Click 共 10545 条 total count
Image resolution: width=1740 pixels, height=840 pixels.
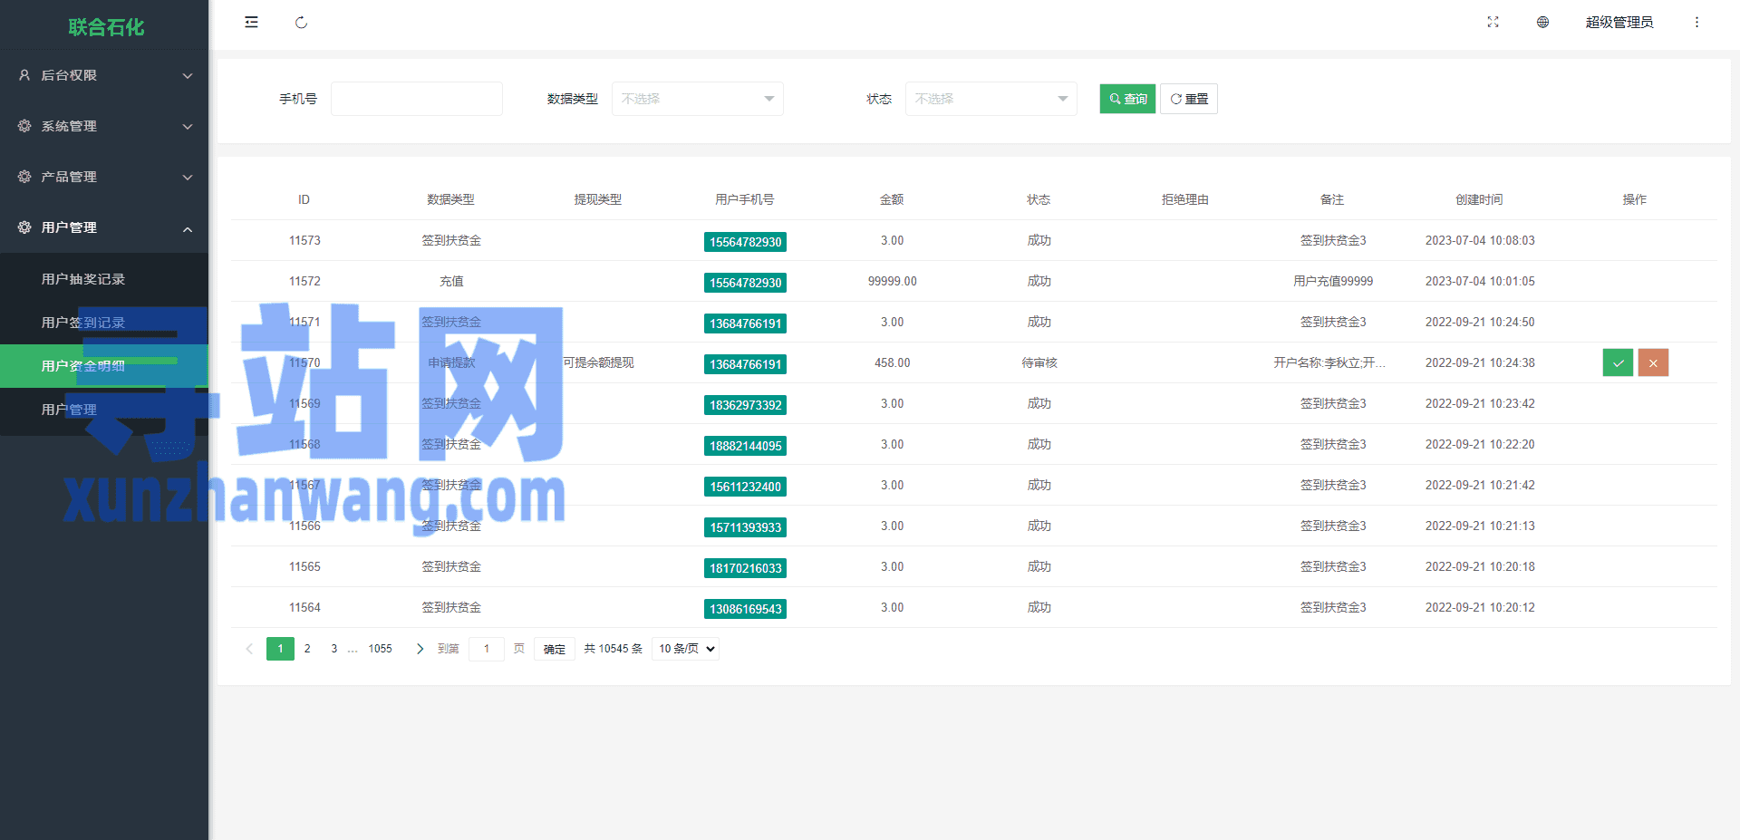pyautogui.click(x=614, y=649)
